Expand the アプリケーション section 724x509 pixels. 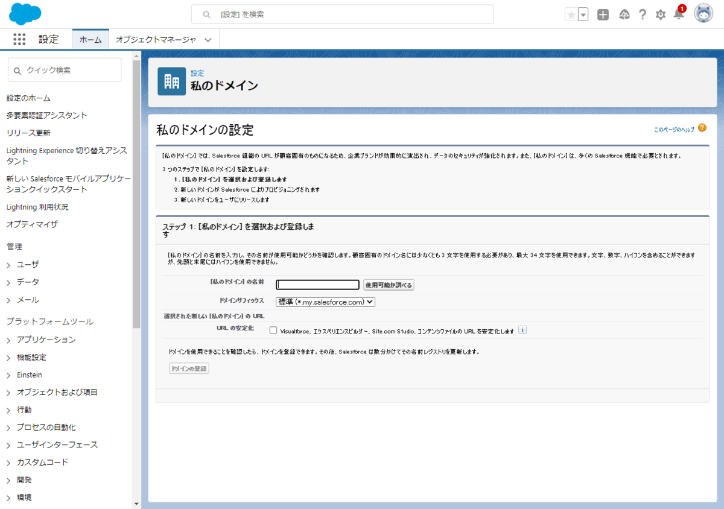click(8, 340)
